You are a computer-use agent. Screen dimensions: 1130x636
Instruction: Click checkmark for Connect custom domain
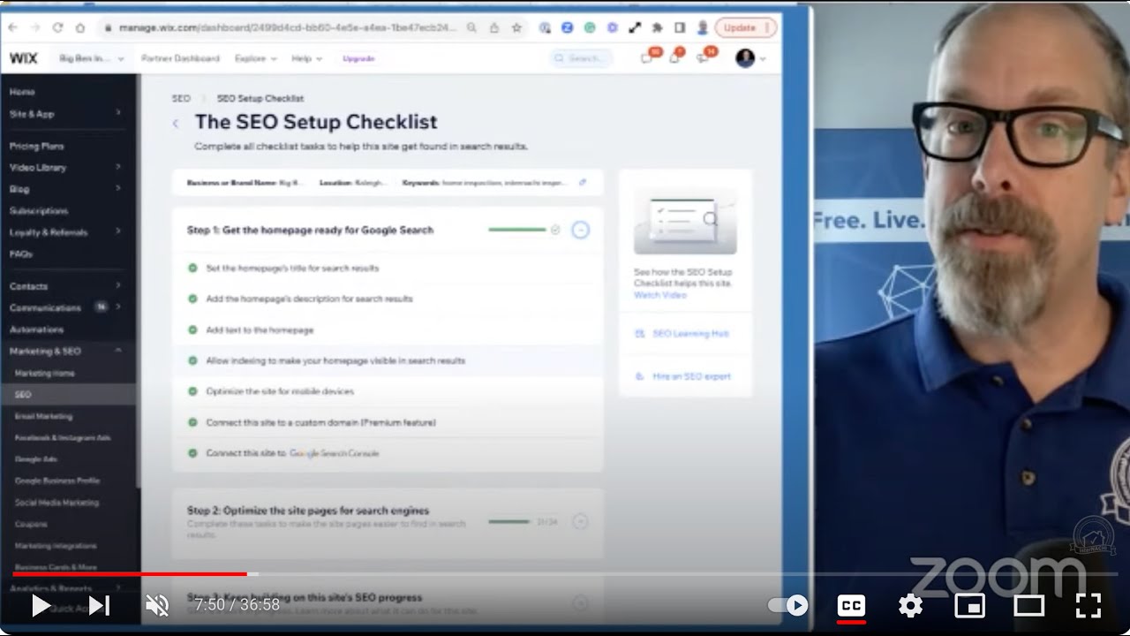tap(192, 422)
